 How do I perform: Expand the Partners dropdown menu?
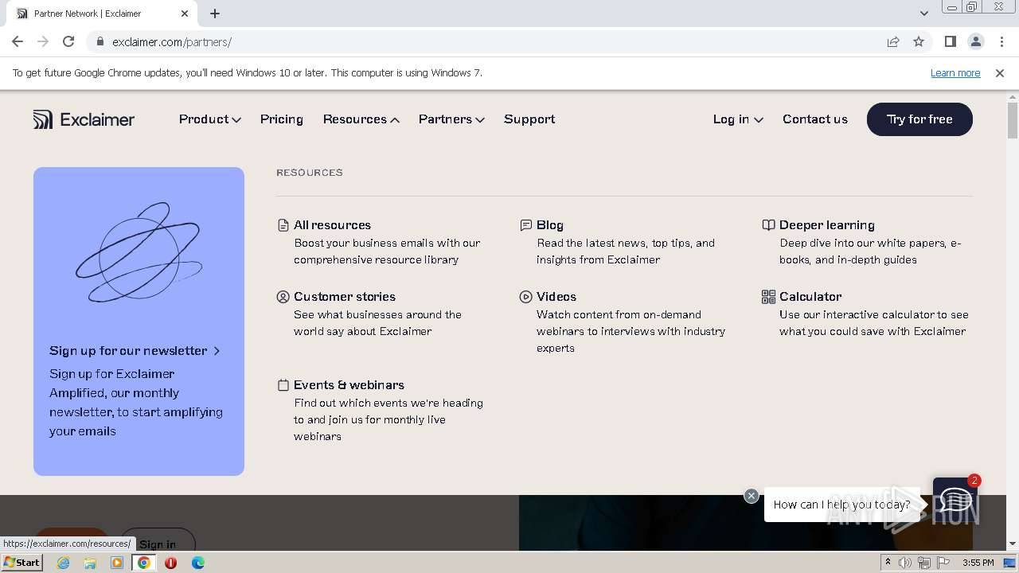[x=451, y=119]
